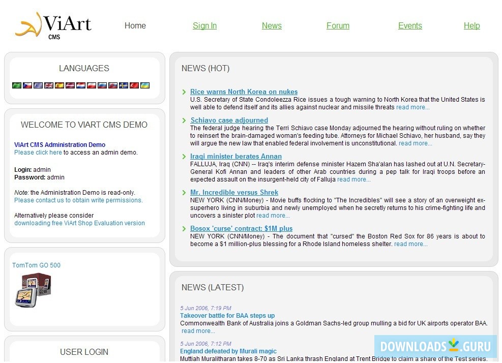Click 'read more' after the Falluja paragraph
Viewport: 502px width, 363px height.
[354, 179]
